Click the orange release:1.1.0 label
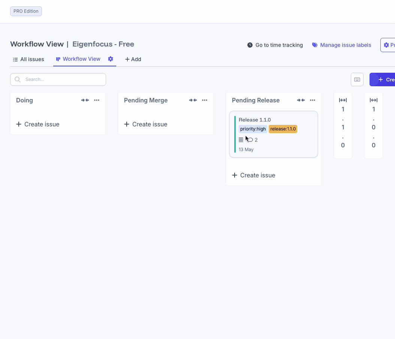Screen dimensions: 395x339 (x=283, y=129)
